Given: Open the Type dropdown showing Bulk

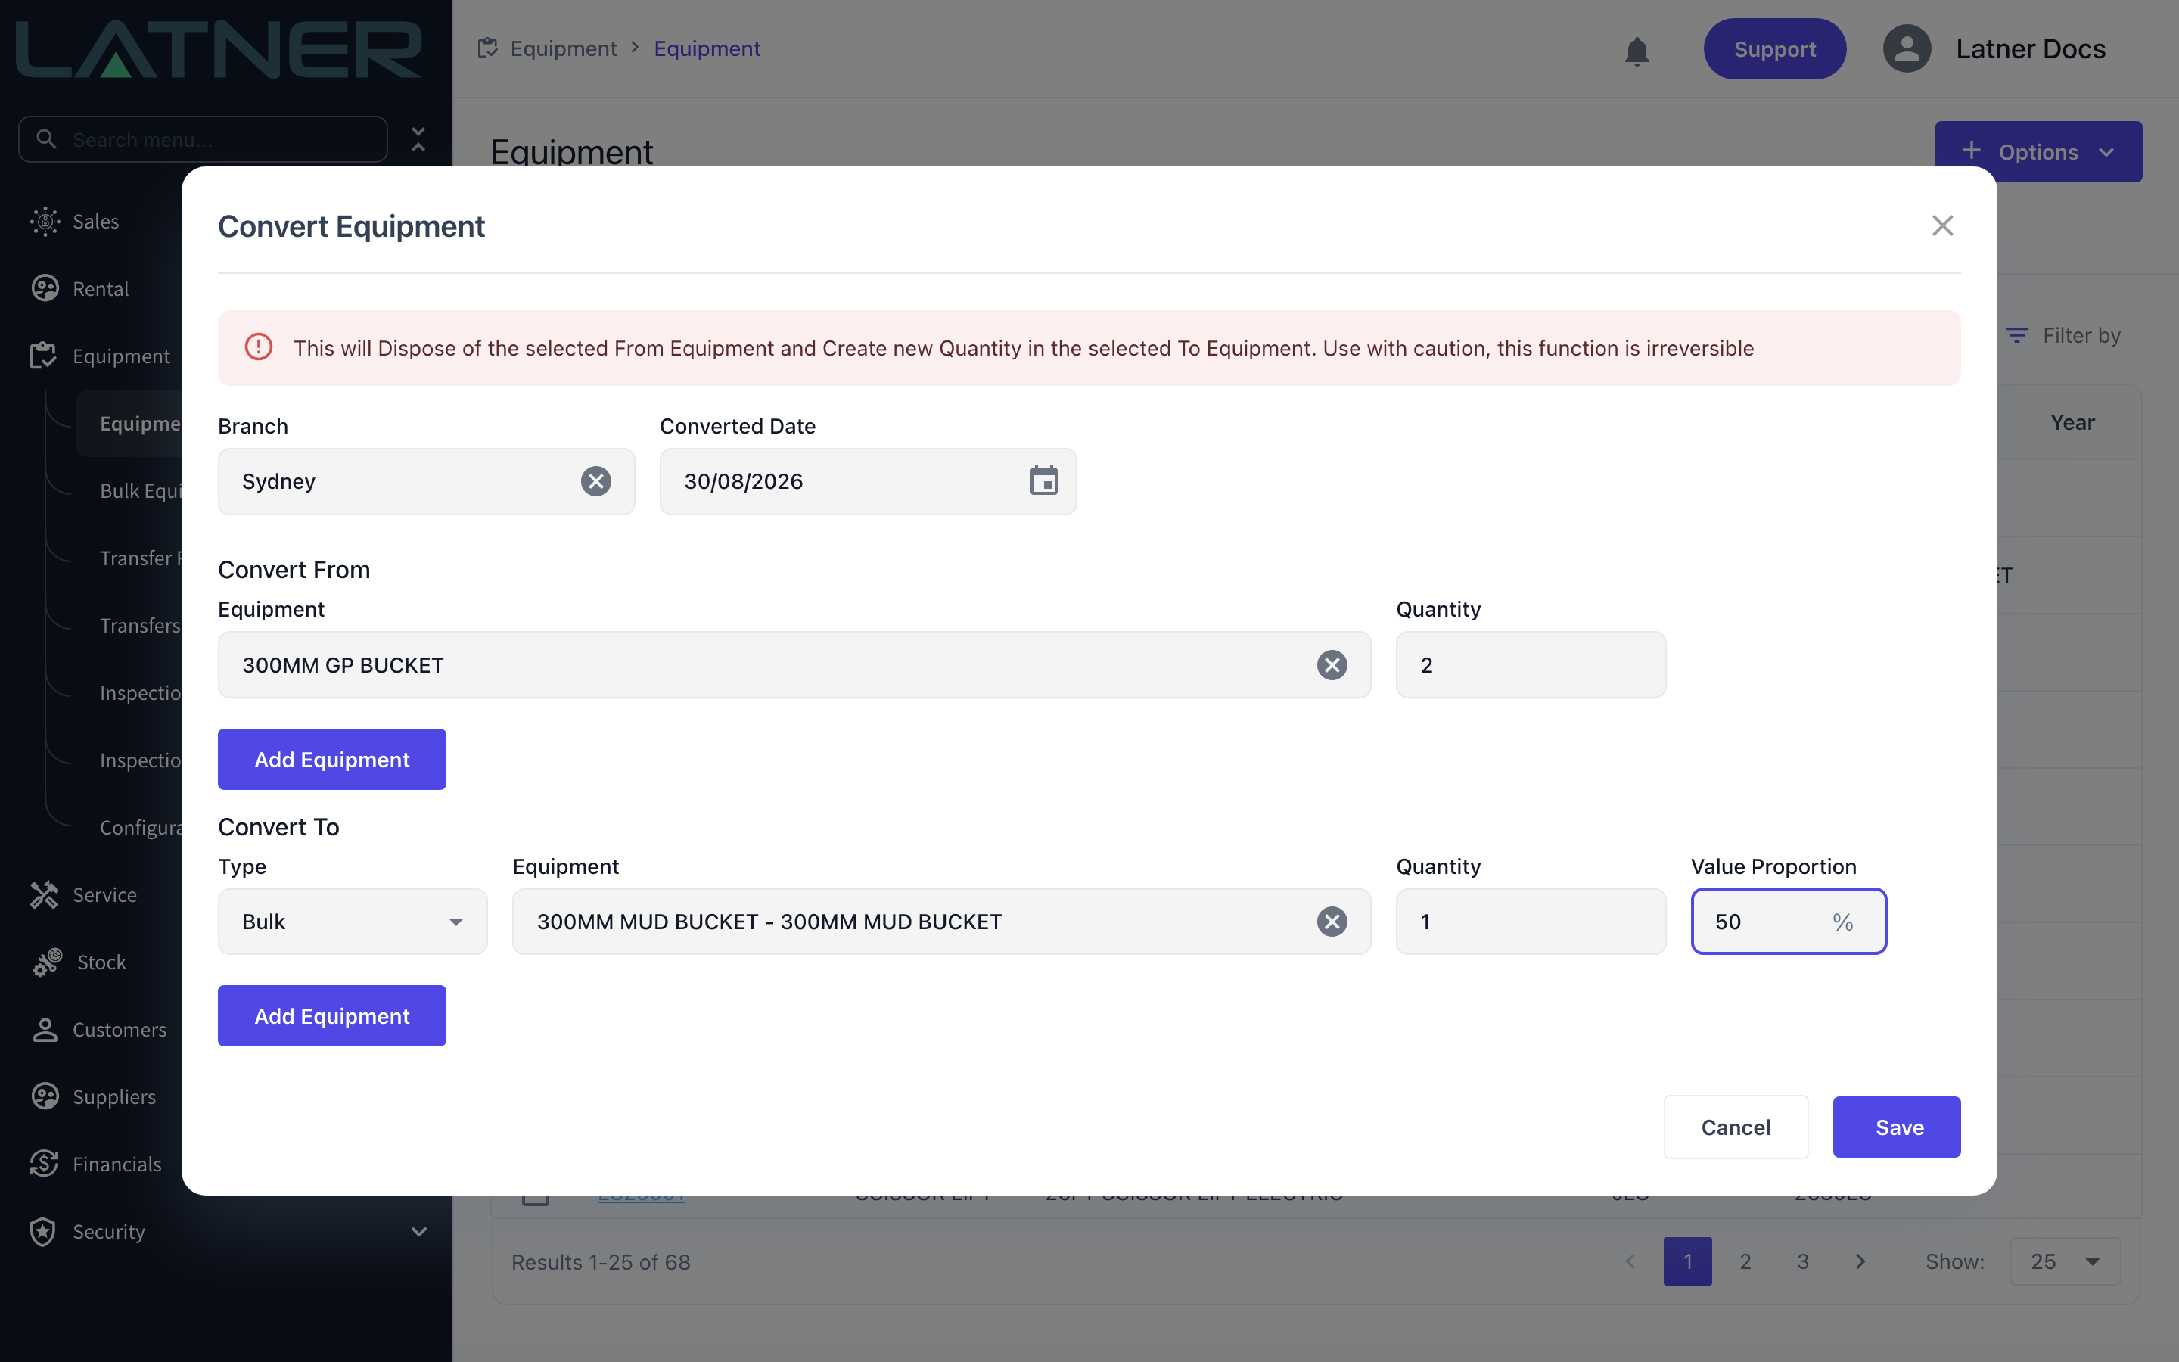Looking at the screenshot, I should coord(352,922).
